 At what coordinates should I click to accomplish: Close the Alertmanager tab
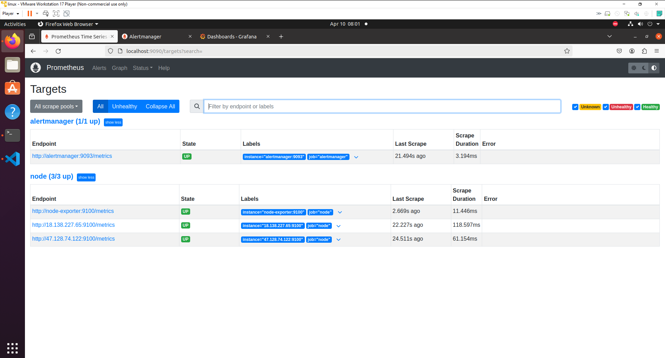tap(190, 36)
